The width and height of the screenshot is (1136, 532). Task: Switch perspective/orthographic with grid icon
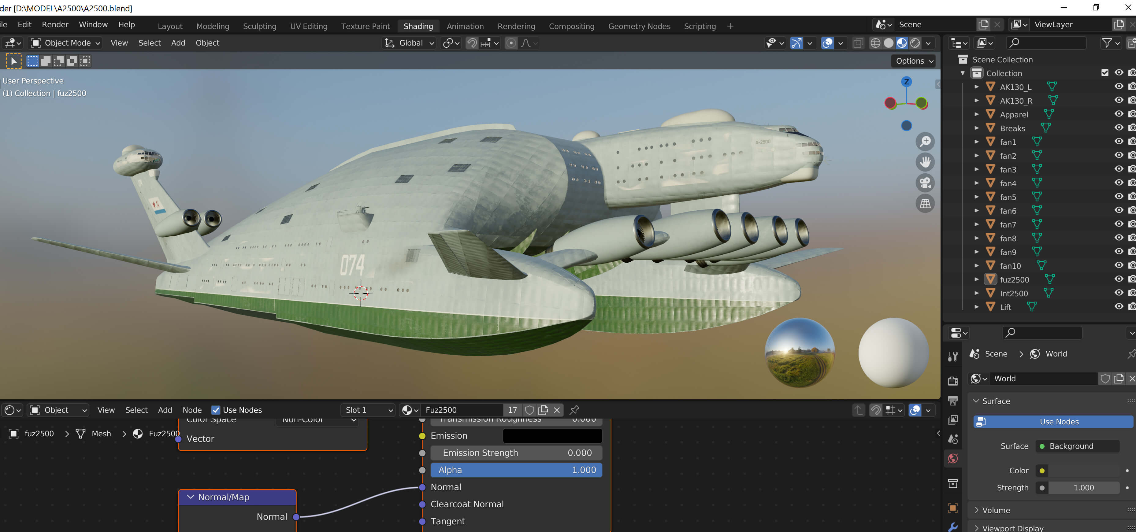pos(925,204)
